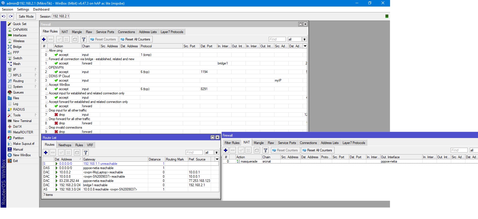
Task: Open the 'all' dropdown in Filter Rules
Action: pos(305,39)
